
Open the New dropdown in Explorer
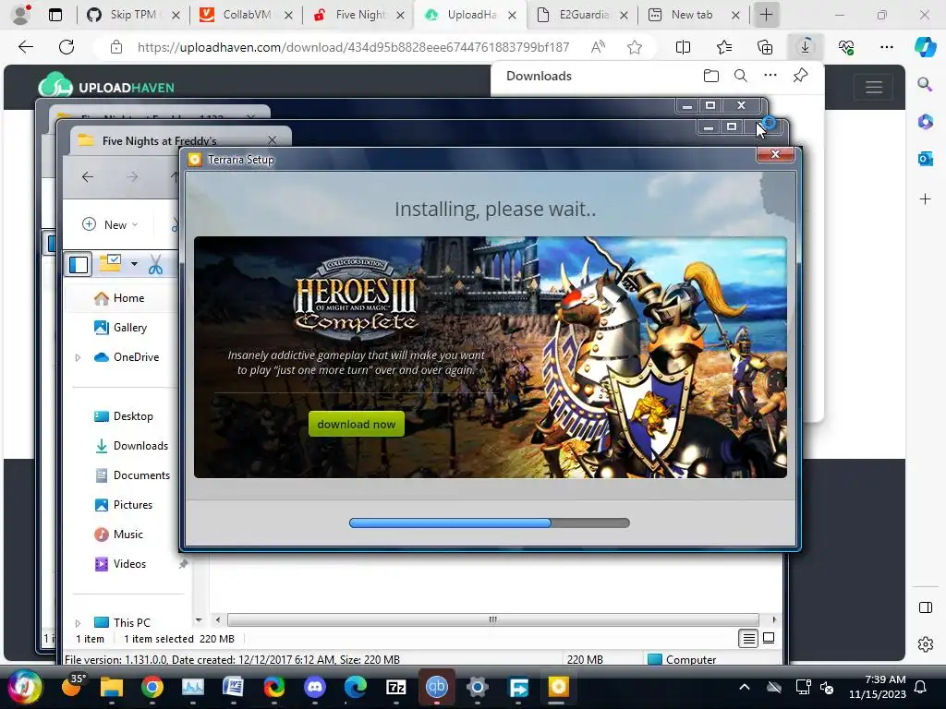(x=111, y=225)
